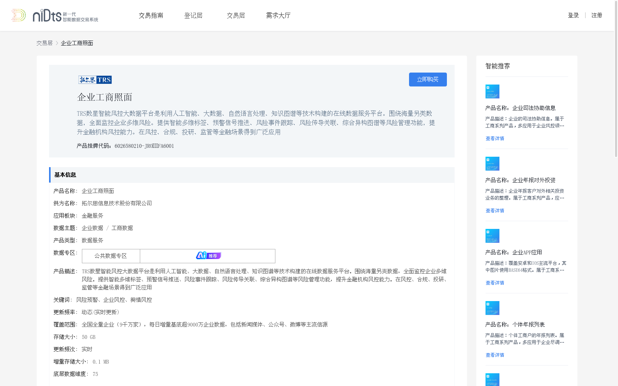Click breadcrumb chevron after 交易层
The image size is (618, 386).
[57, 43]
